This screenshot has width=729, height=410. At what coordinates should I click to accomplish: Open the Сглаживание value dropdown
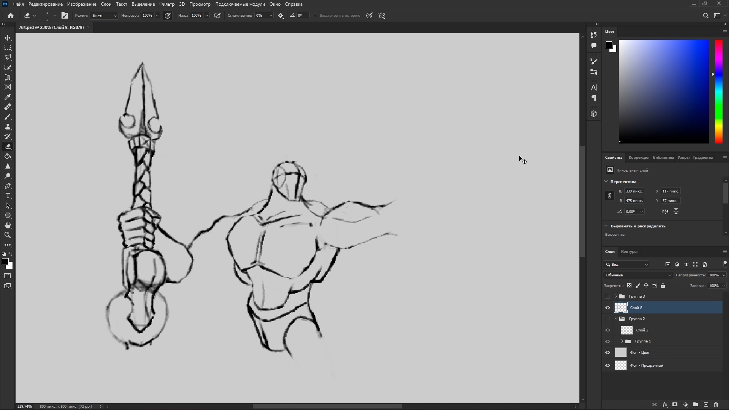271,16
